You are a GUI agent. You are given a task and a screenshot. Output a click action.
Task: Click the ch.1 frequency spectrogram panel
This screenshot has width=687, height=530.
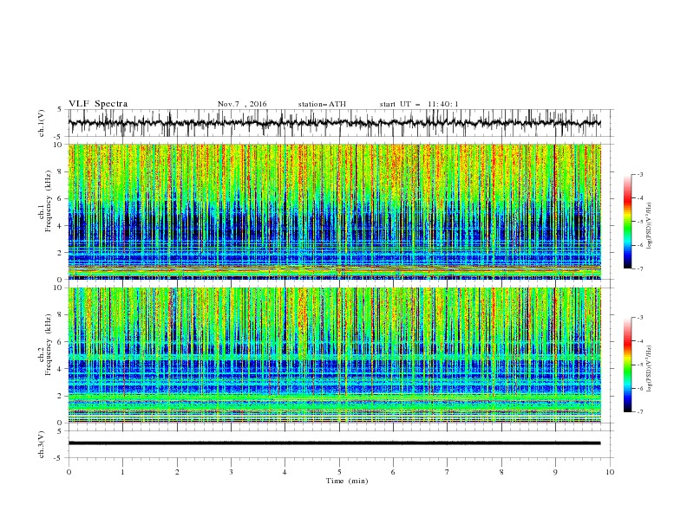coord(334,211)
